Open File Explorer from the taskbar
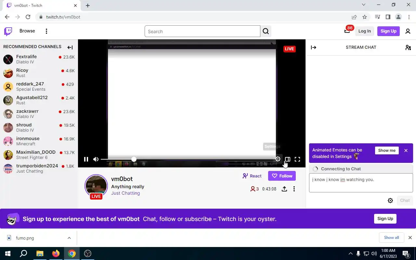This screenshot has width=416, height=260. pyautogui.click(x=40, y=253)
